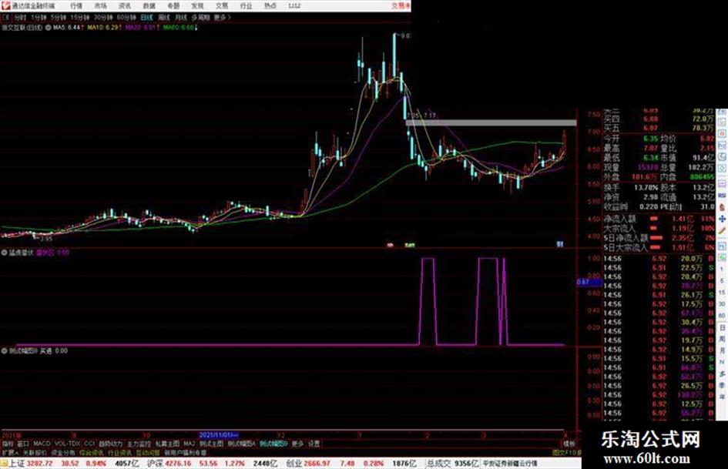Open the 数据 menu
Viewport: 728px width, 469px height.
click(x=149, y=5)
